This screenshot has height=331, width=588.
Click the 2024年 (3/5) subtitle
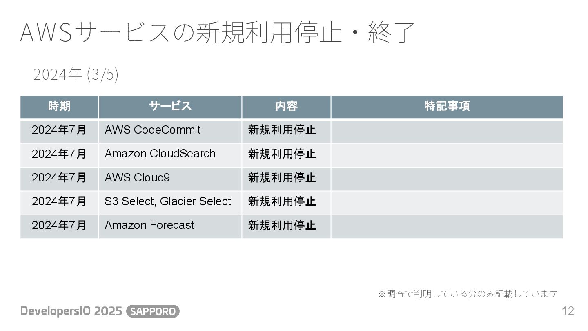coord(76,75)
